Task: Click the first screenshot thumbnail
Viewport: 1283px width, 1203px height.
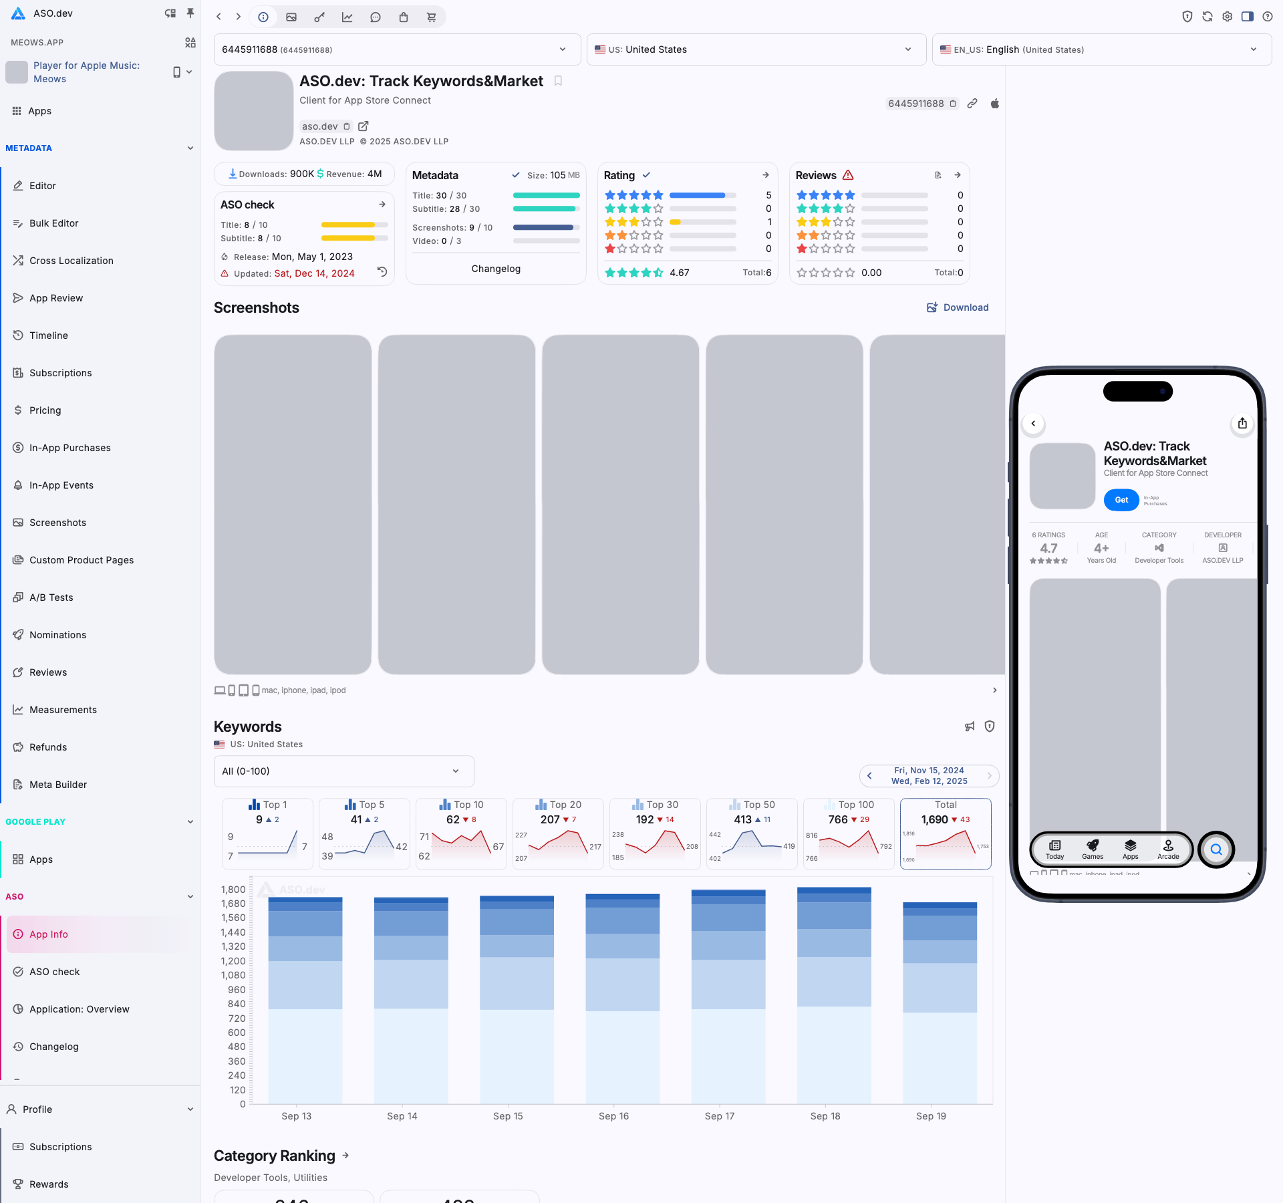Action: click(293, 505)
